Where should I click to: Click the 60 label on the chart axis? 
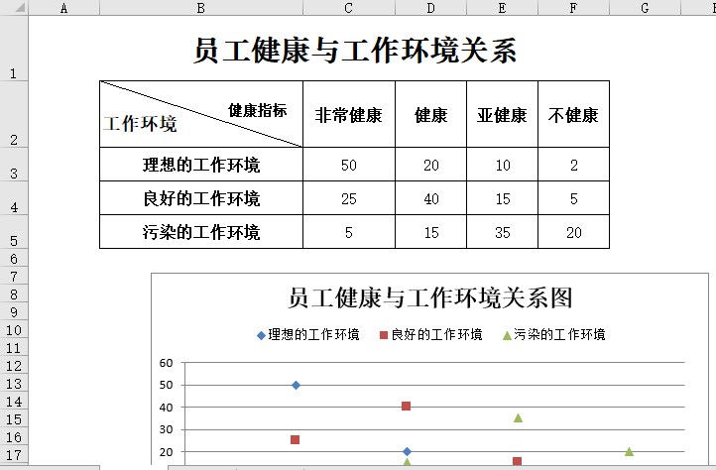pyautogui.click(x=166, y=363)
